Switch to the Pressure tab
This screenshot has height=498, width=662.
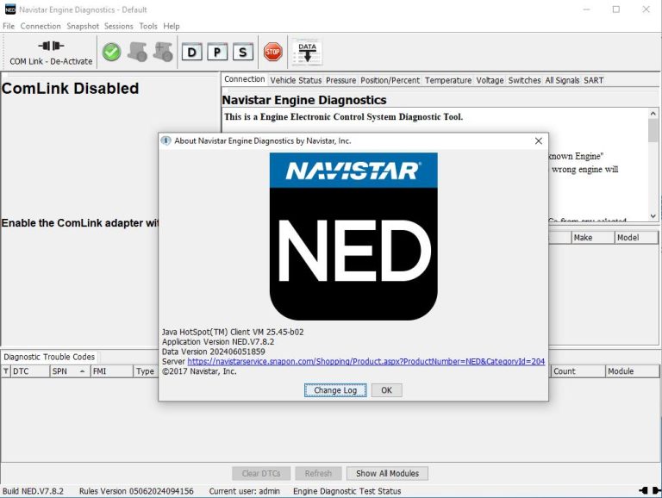coord(340,80)
